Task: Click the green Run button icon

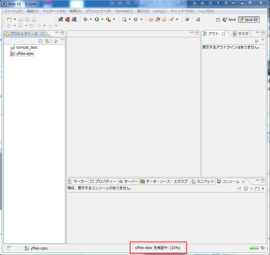Action: (97, 19)
